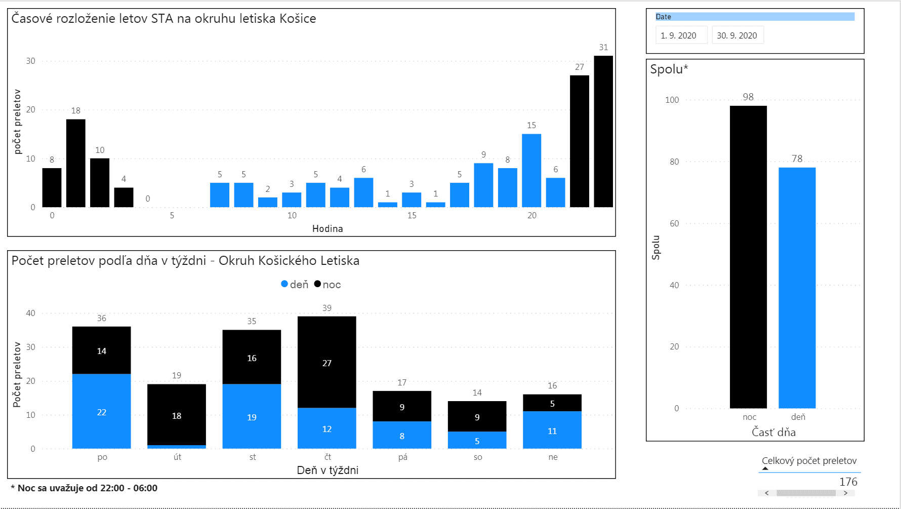Click the black segment 18 on 'út' column

(x=177, y=415)
